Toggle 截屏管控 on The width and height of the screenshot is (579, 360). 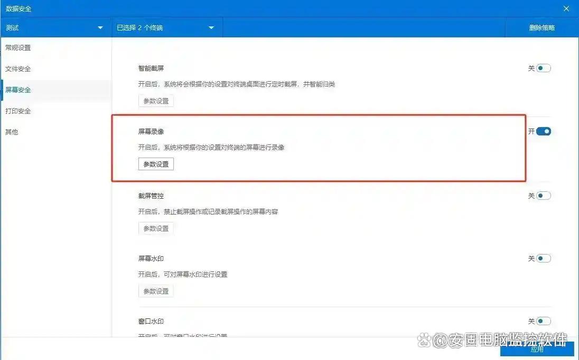click(x=544, y=196)
